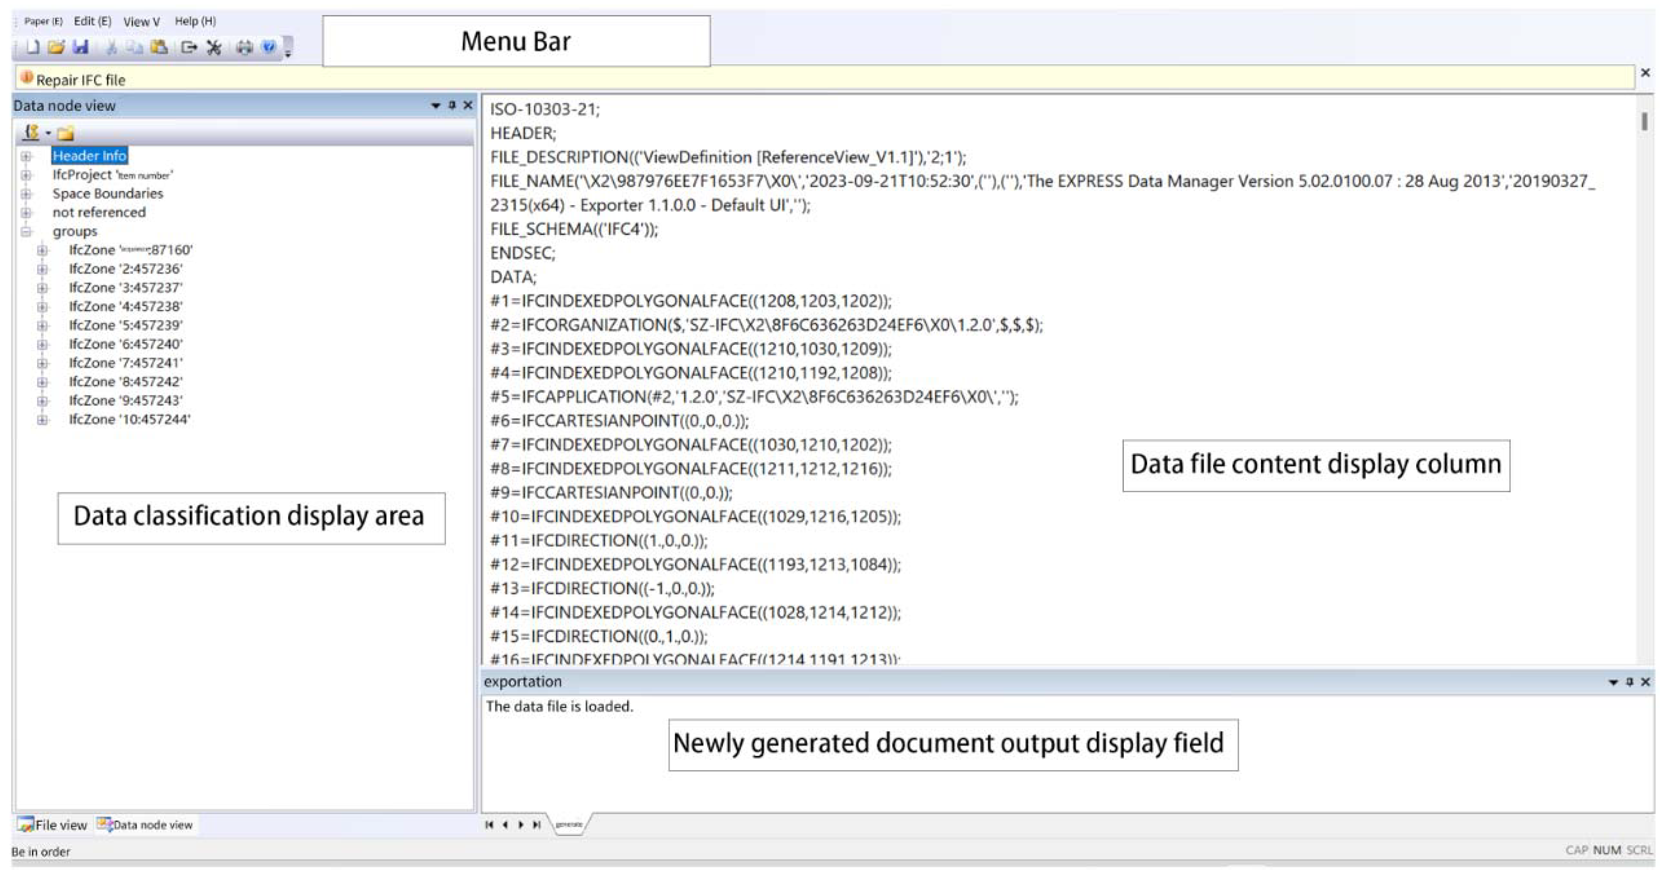
Task: Expand the Space Boundaries tree node
Action: (27, 193)
